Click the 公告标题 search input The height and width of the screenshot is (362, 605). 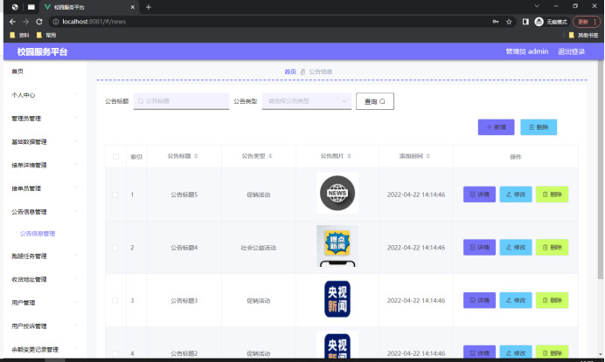(181, 101)
